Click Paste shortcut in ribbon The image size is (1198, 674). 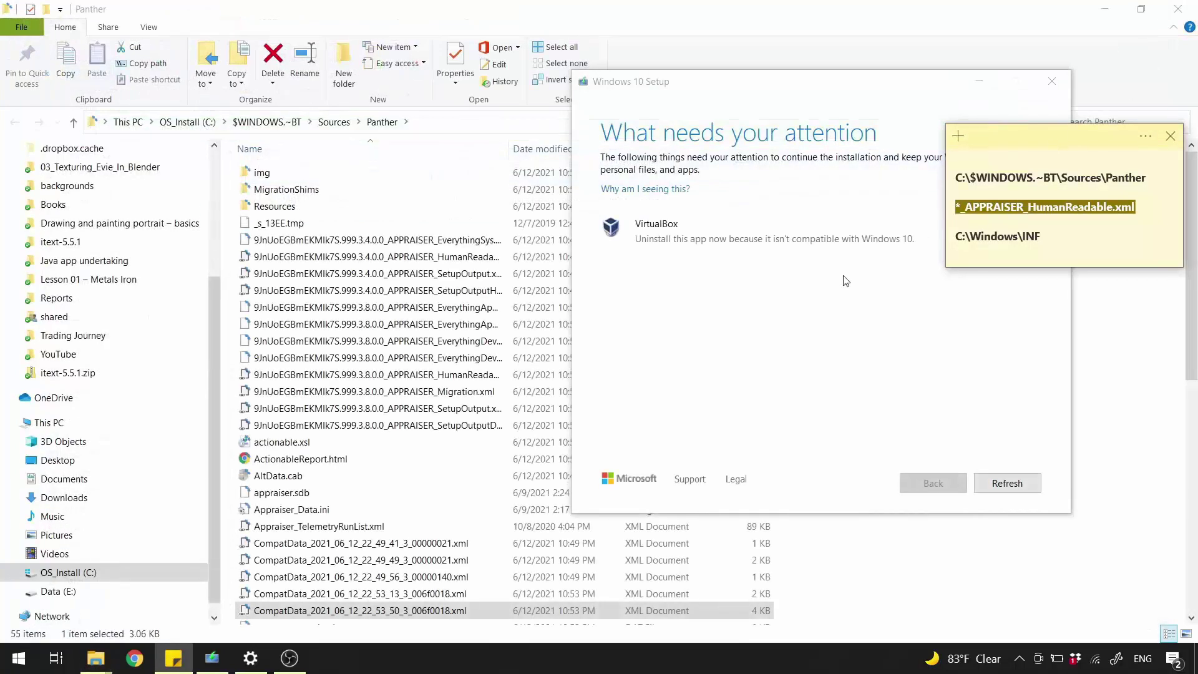[149, 79]
